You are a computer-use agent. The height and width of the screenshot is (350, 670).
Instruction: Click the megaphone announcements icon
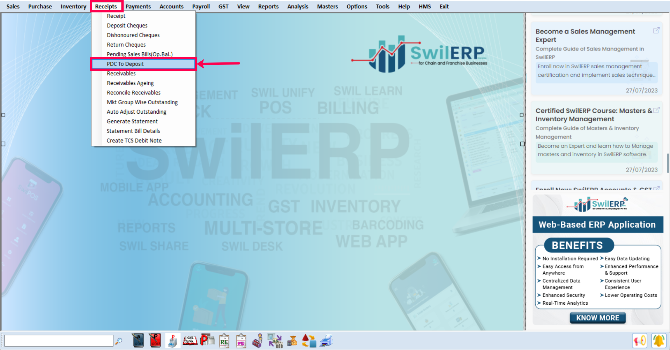click(640, 341)
